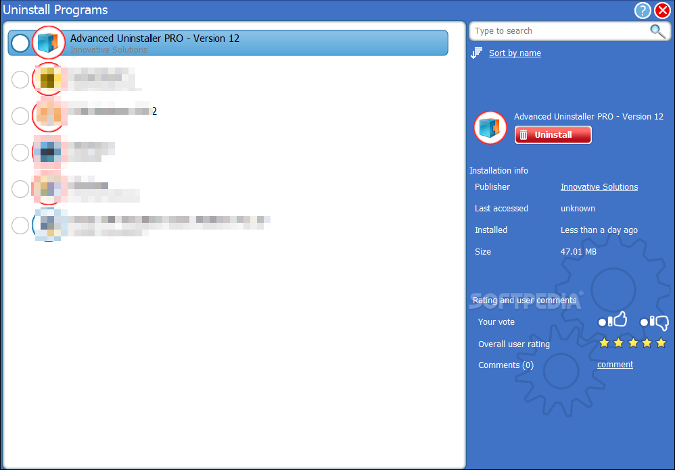Click the sort order arrow icon

click(x=477, y=53)
